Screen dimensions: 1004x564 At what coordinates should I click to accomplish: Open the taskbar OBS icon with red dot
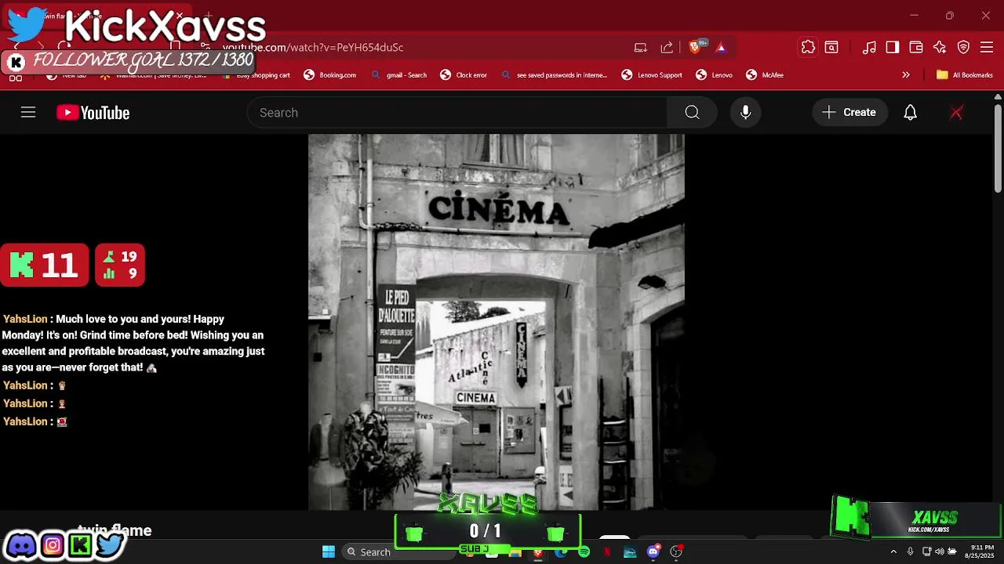pyautogui.click(x=676, y=552)
